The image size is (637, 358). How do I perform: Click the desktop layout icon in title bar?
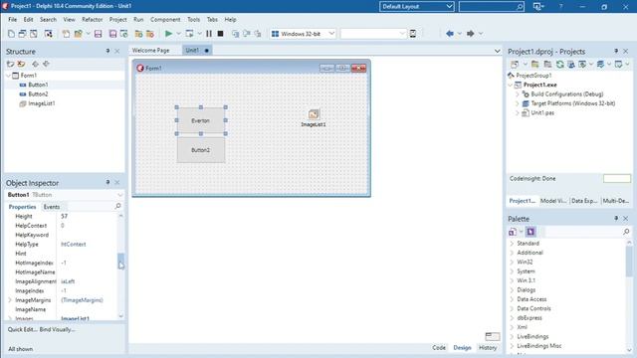[x=537, y=7]
